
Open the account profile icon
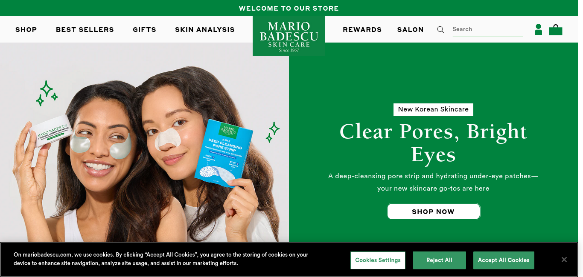(x=539, y=29)
